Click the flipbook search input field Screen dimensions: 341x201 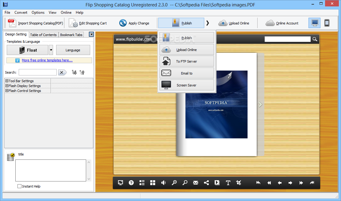coord(288,39)
